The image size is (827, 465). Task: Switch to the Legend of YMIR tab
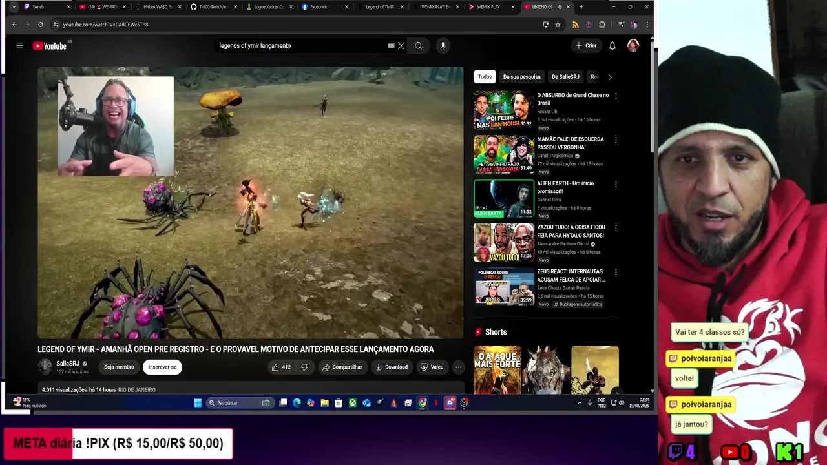point(380,7)
